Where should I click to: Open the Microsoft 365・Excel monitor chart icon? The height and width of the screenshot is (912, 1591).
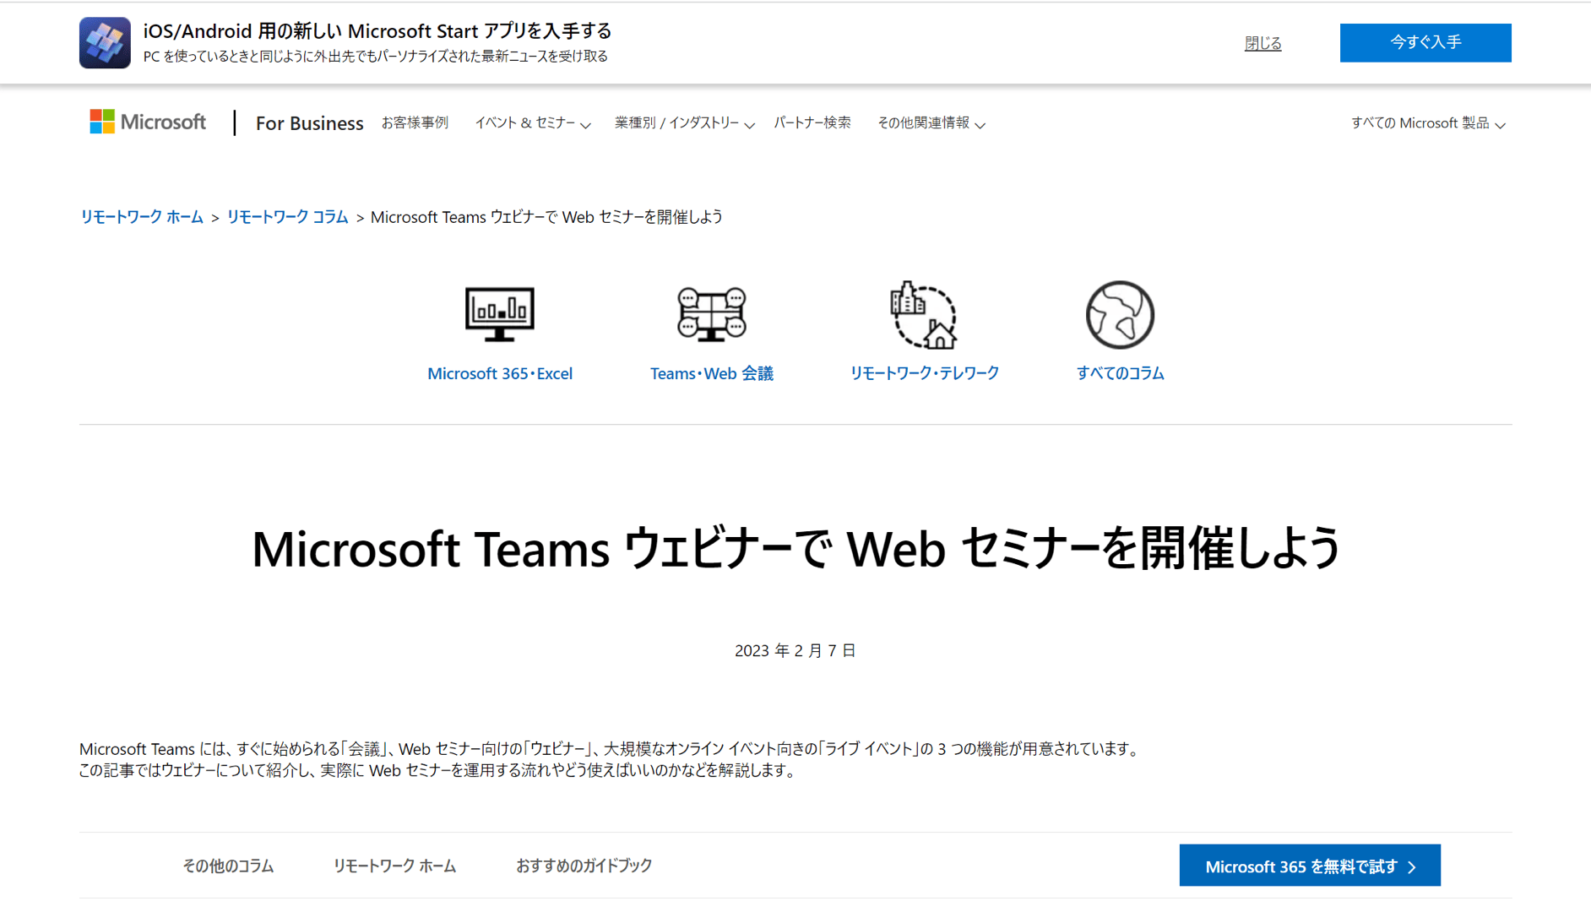[x=500, y=314]
